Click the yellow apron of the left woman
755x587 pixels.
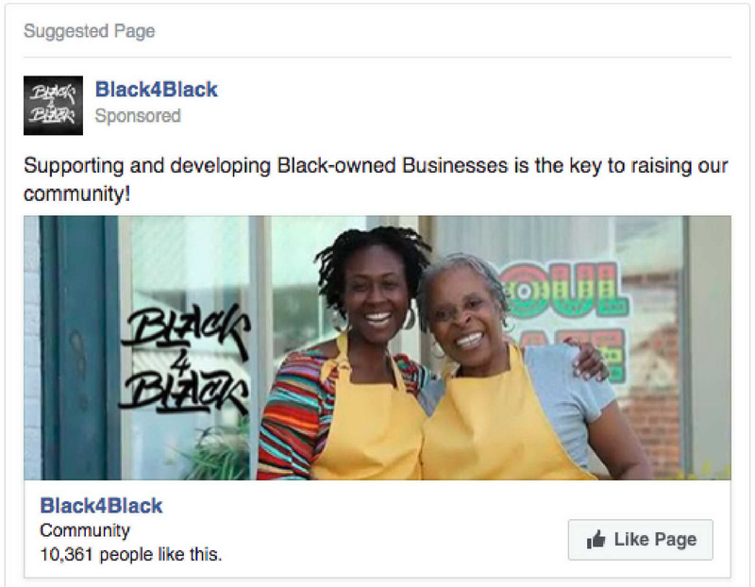368,424
